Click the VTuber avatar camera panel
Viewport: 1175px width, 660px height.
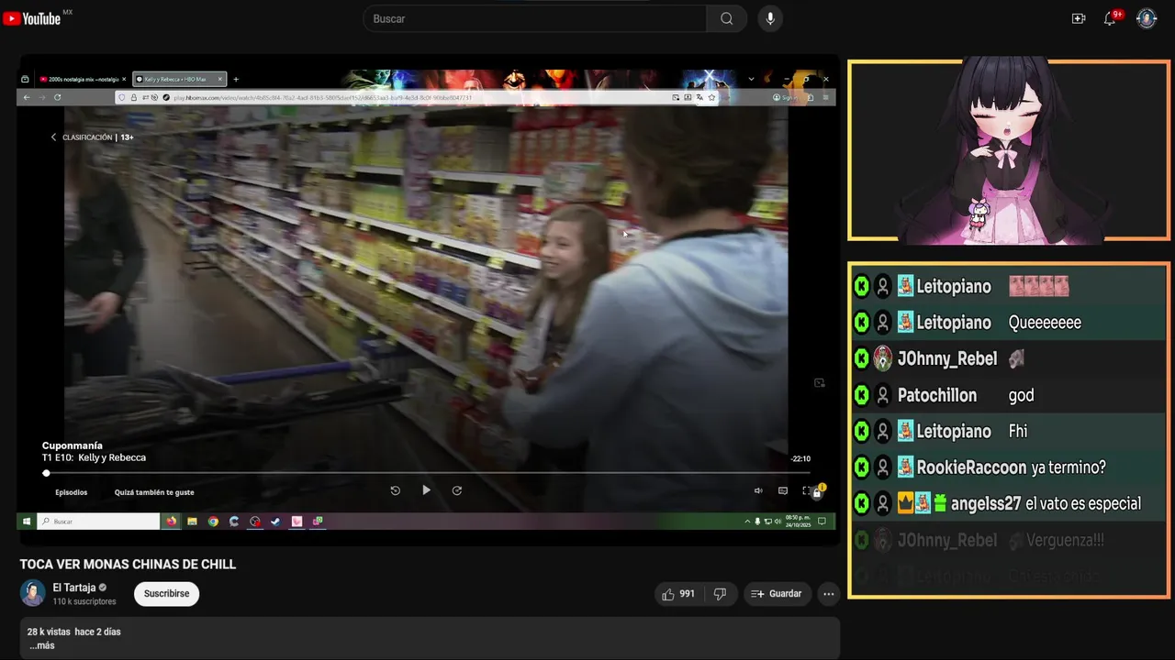pos(1008,151)
